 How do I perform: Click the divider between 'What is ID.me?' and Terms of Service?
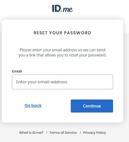pyautogui.click(x=47, y=133)
